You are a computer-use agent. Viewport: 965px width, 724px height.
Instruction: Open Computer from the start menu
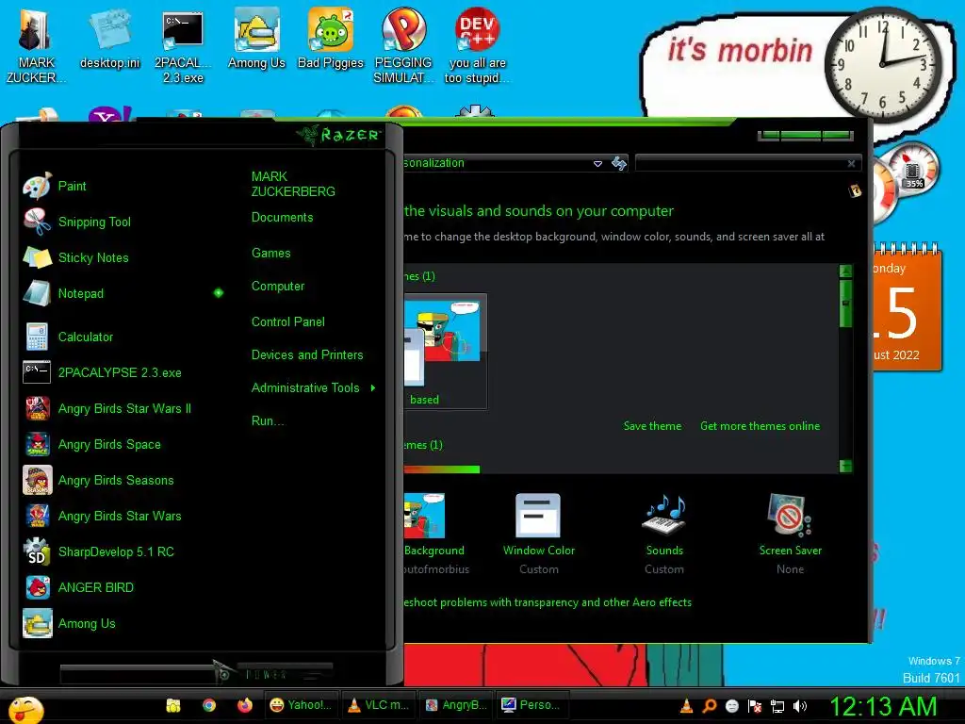[278, 287]
